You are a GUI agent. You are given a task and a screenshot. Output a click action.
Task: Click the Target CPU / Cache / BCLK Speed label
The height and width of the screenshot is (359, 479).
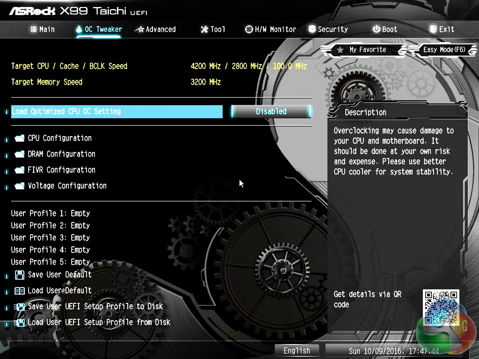(69, 66)
